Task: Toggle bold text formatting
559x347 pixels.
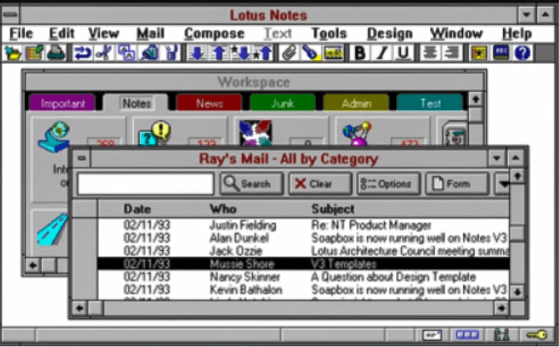Action: coord(360,53)
